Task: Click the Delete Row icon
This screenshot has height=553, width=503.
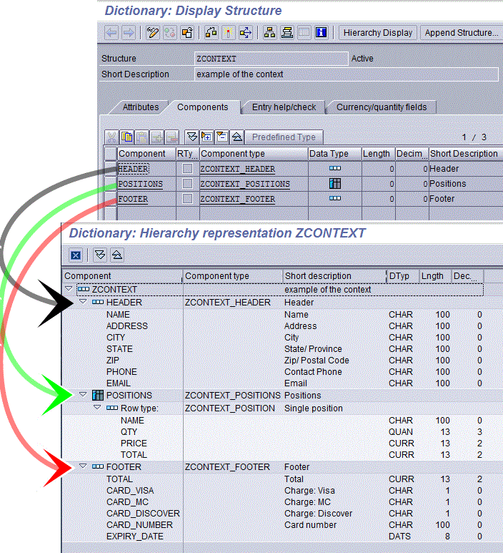Action: coord(172,137)
